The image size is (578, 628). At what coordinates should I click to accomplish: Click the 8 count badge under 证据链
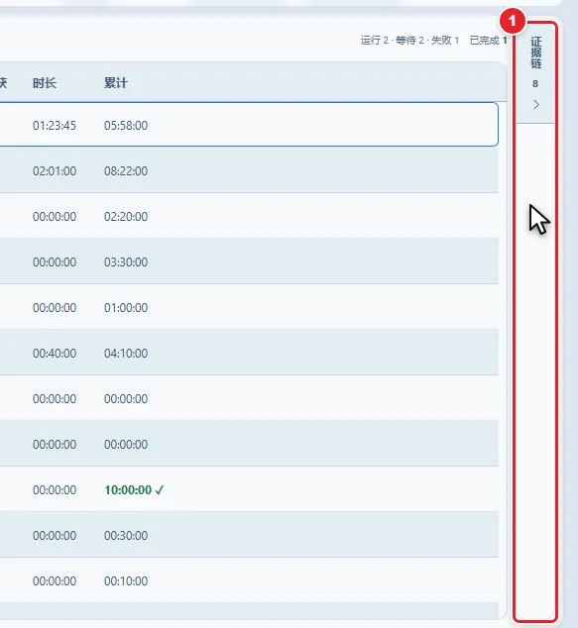pos(535,84)
